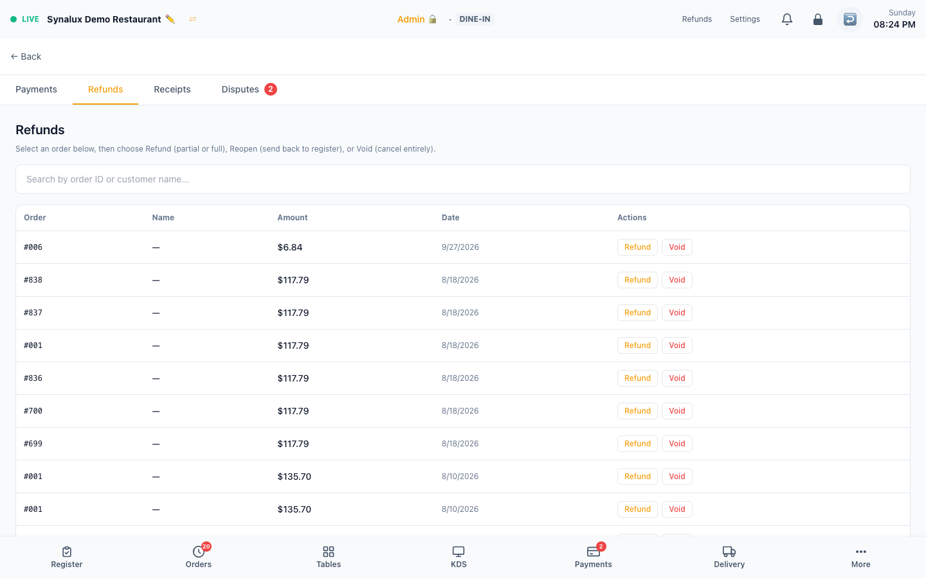Switch to the Payments tab under Back

pyautogui.click(x=36, y=89)
